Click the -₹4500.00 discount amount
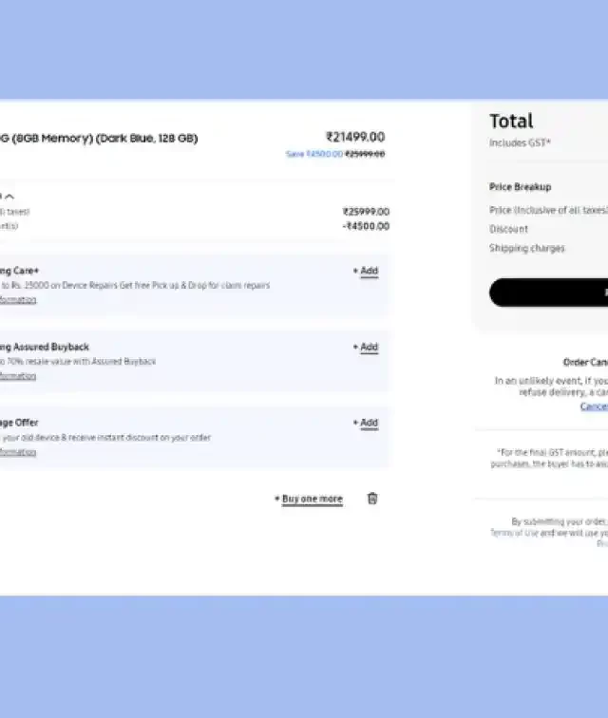This screenshot has height=718, width=608. 366,226
